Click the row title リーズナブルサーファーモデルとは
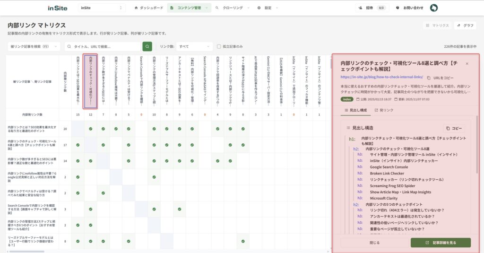Screen dimensions: 484x253 point(32,241)
